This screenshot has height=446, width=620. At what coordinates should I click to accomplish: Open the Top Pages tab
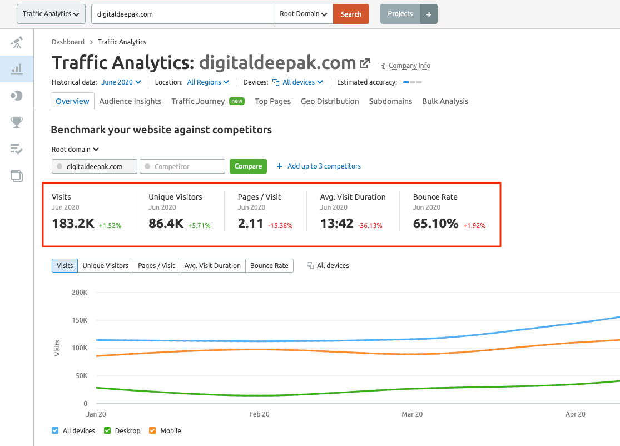click(272, 101)
